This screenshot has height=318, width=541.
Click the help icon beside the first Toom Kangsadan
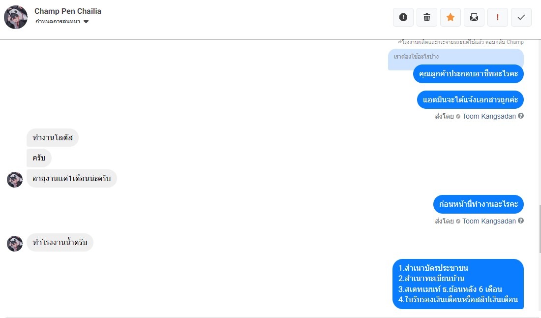point(521,116)
